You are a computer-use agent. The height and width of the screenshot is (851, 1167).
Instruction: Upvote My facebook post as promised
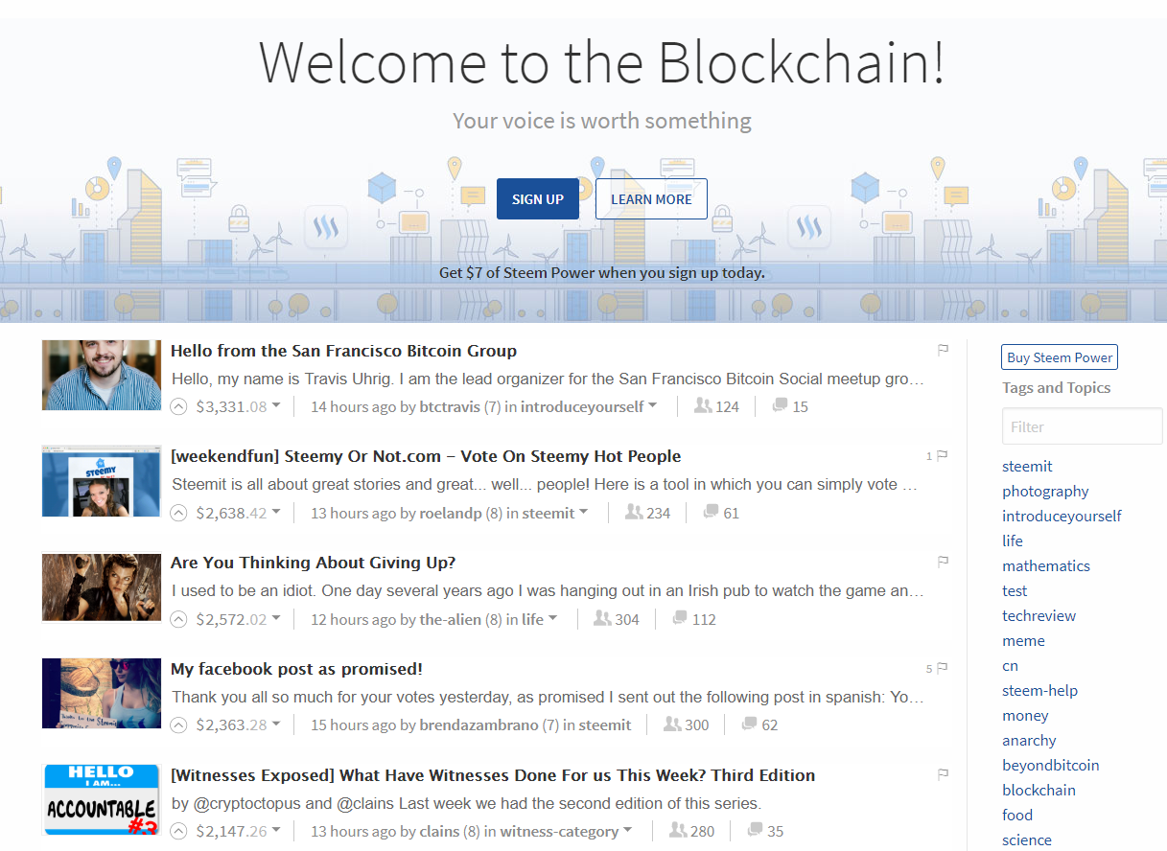coord(178,724)
